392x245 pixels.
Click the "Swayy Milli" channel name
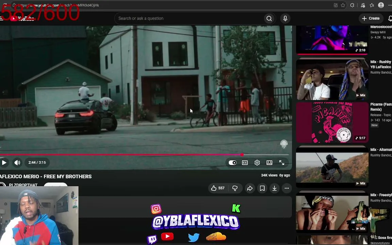tap(378, 32)
